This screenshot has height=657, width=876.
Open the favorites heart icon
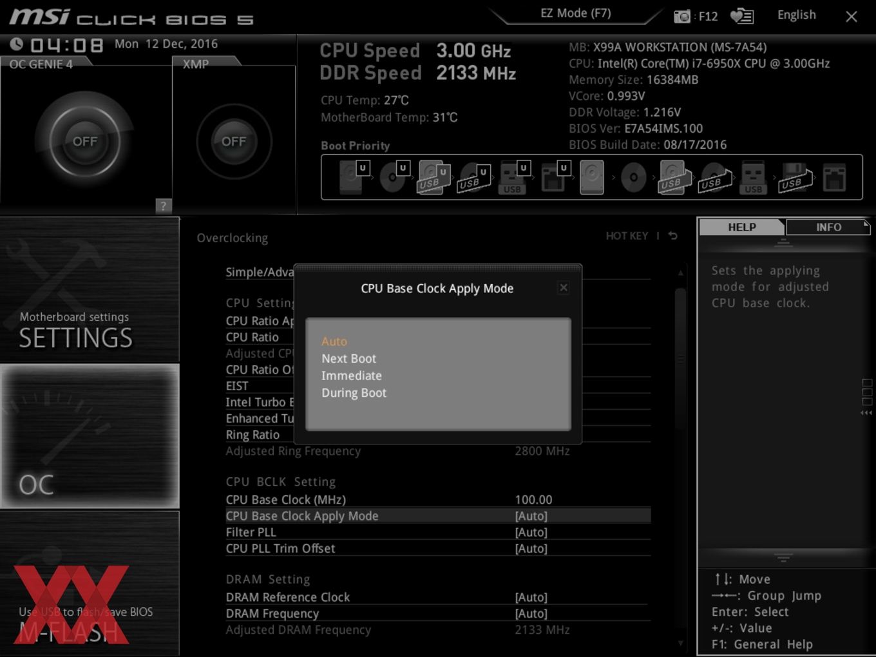[x=742, y=16]
